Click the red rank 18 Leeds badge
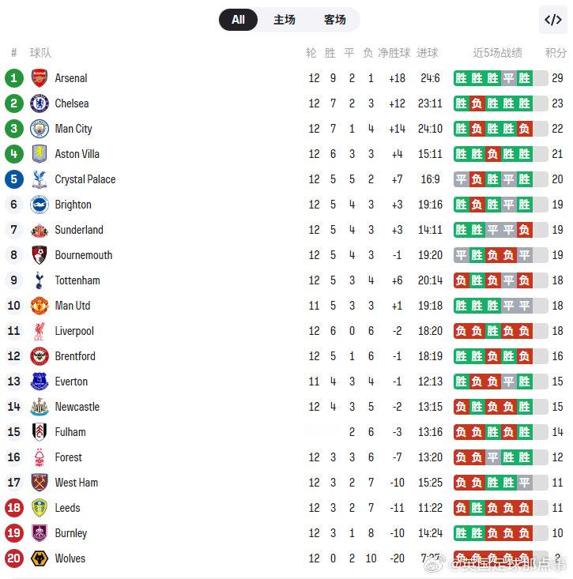Viewport: 573px width, 579px height. 13,508
